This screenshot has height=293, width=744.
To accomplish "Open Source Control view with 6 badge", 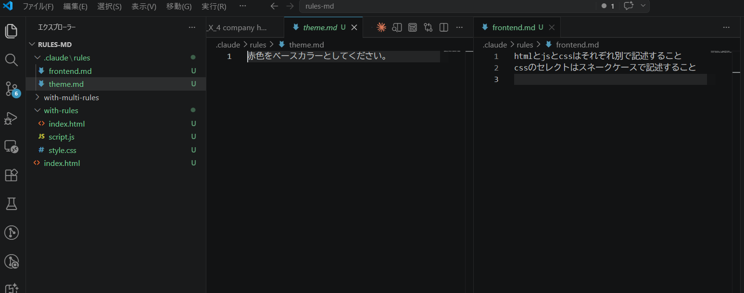I will coord(11,89).
